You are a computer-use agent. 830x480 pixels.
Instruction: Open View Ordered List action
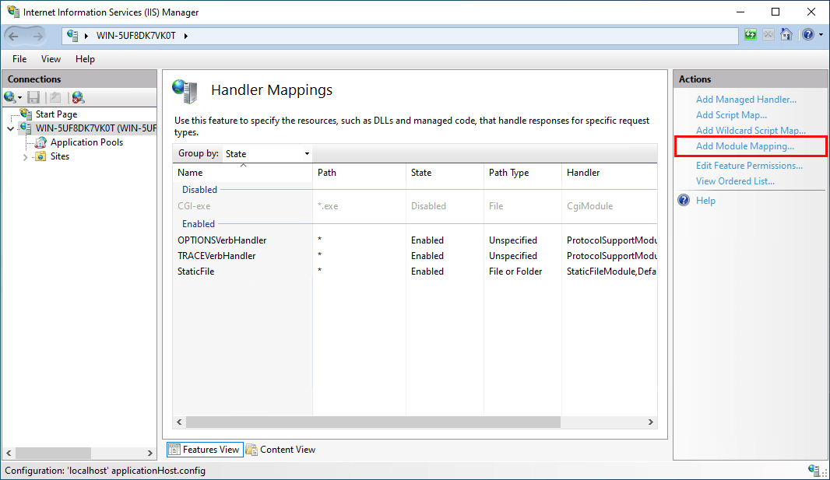coord(735,181)
